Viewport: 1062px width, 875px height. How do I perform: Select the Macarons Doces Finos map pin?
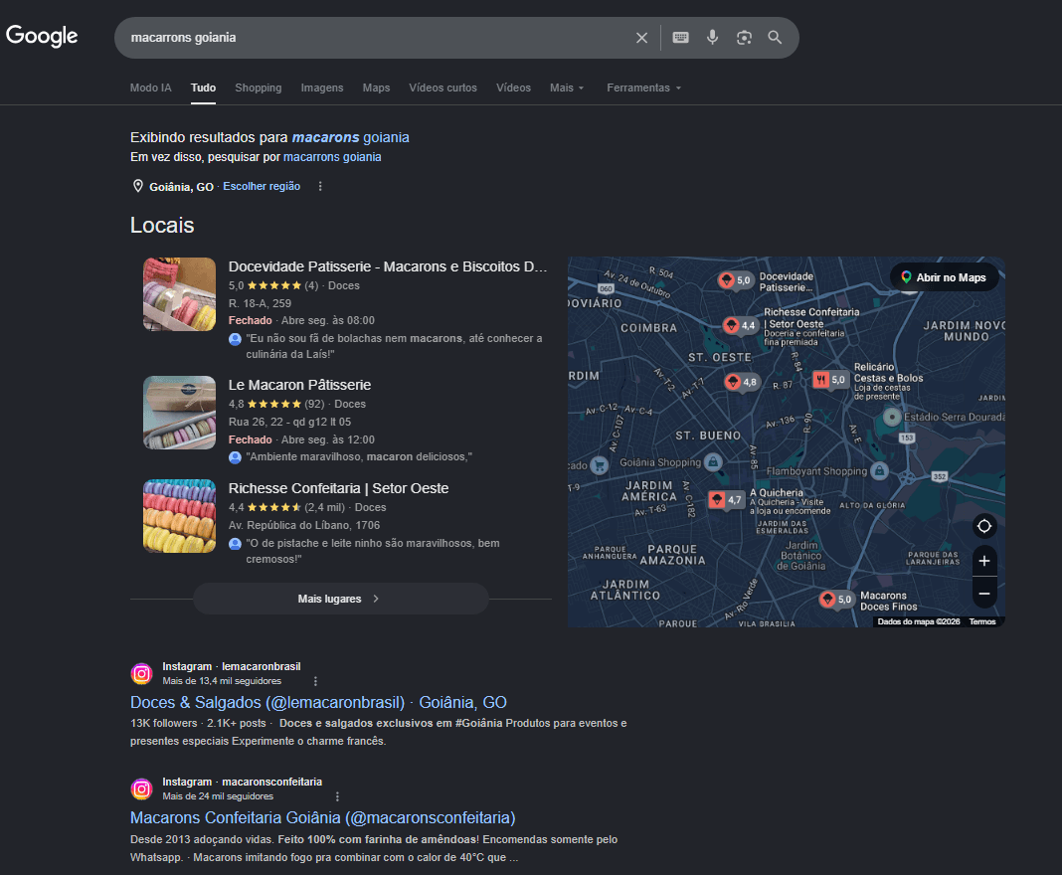coord(836,600)
